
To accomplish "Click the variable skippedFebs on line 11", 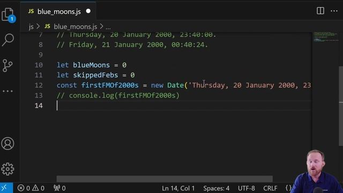I will coord(95,75).
